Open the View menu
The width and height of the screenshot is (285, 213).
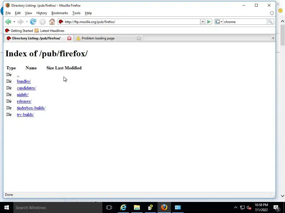click(28, 13)
